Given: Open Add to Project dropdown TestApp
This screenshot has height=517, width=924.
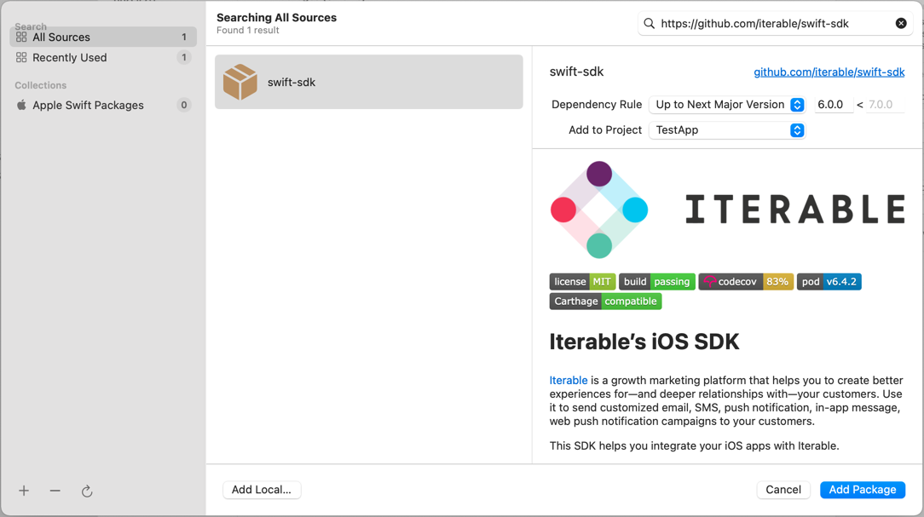Looking at the screenshot, I should (727, 130).
